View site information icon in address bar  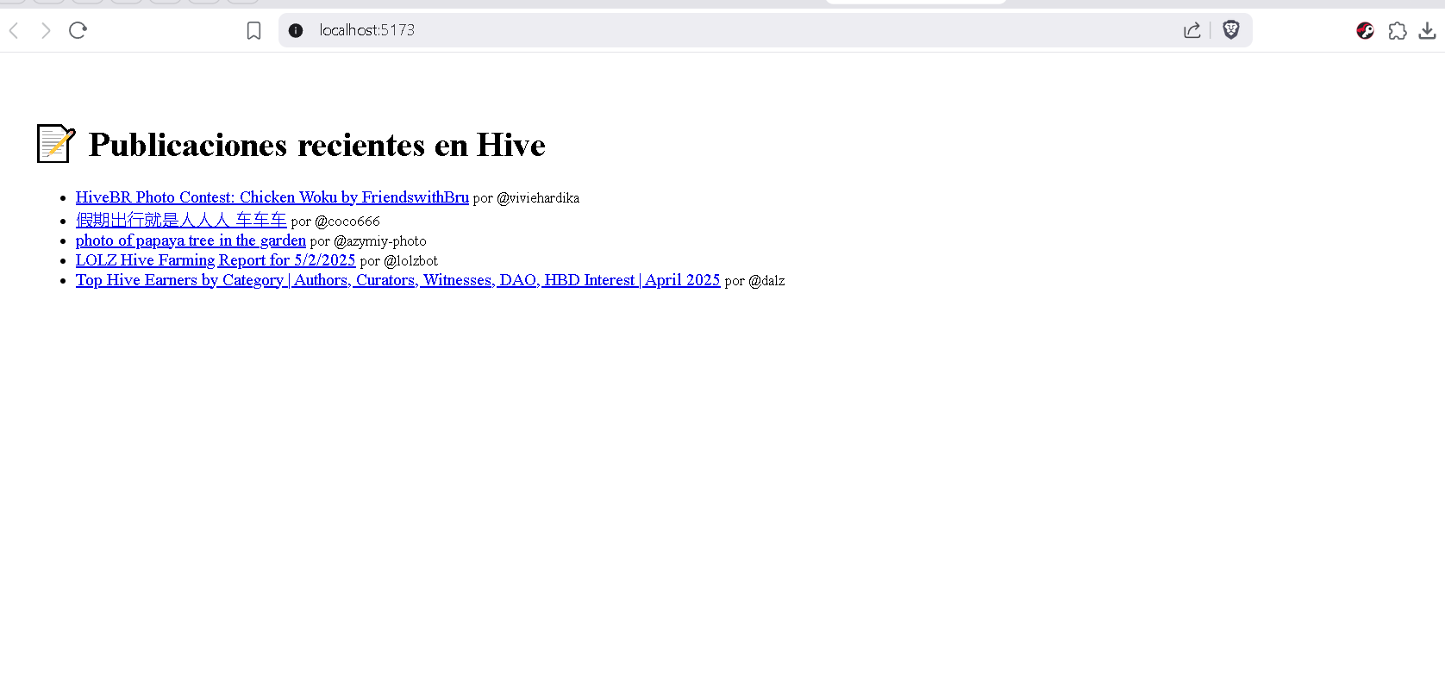tap(296, 31)
